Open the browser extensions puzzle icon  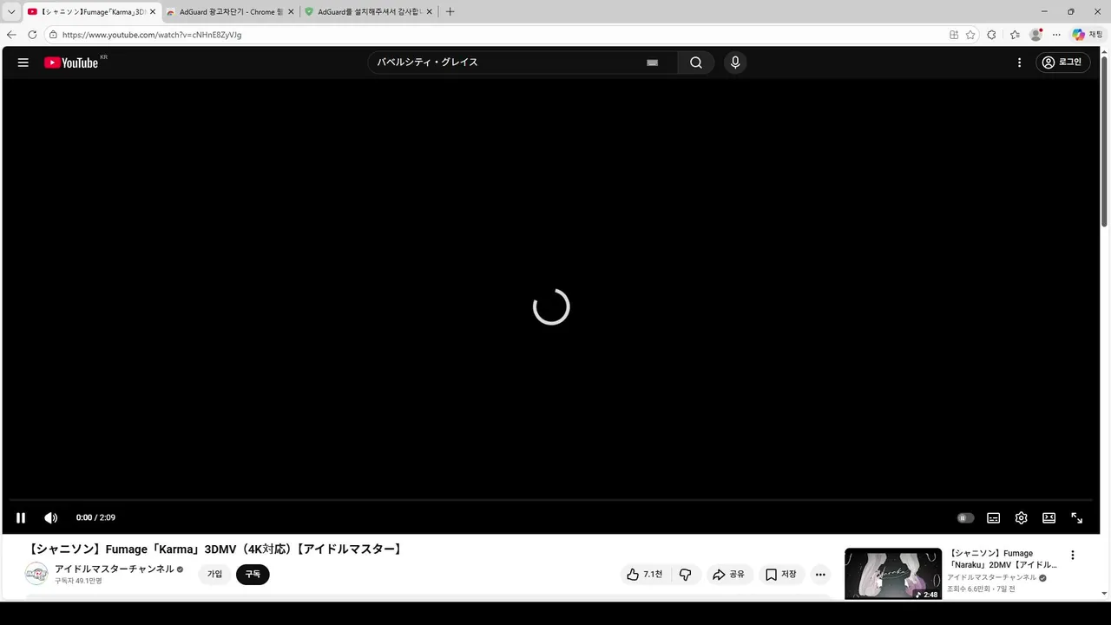(992, 35)
